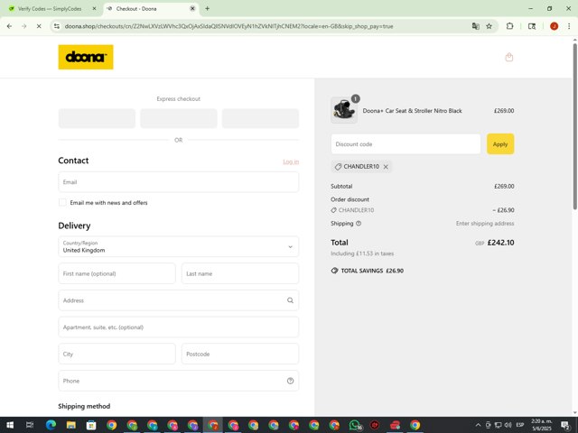Focus the First name (optional) field
Viewport: 578px width, 433px height.
117,273
